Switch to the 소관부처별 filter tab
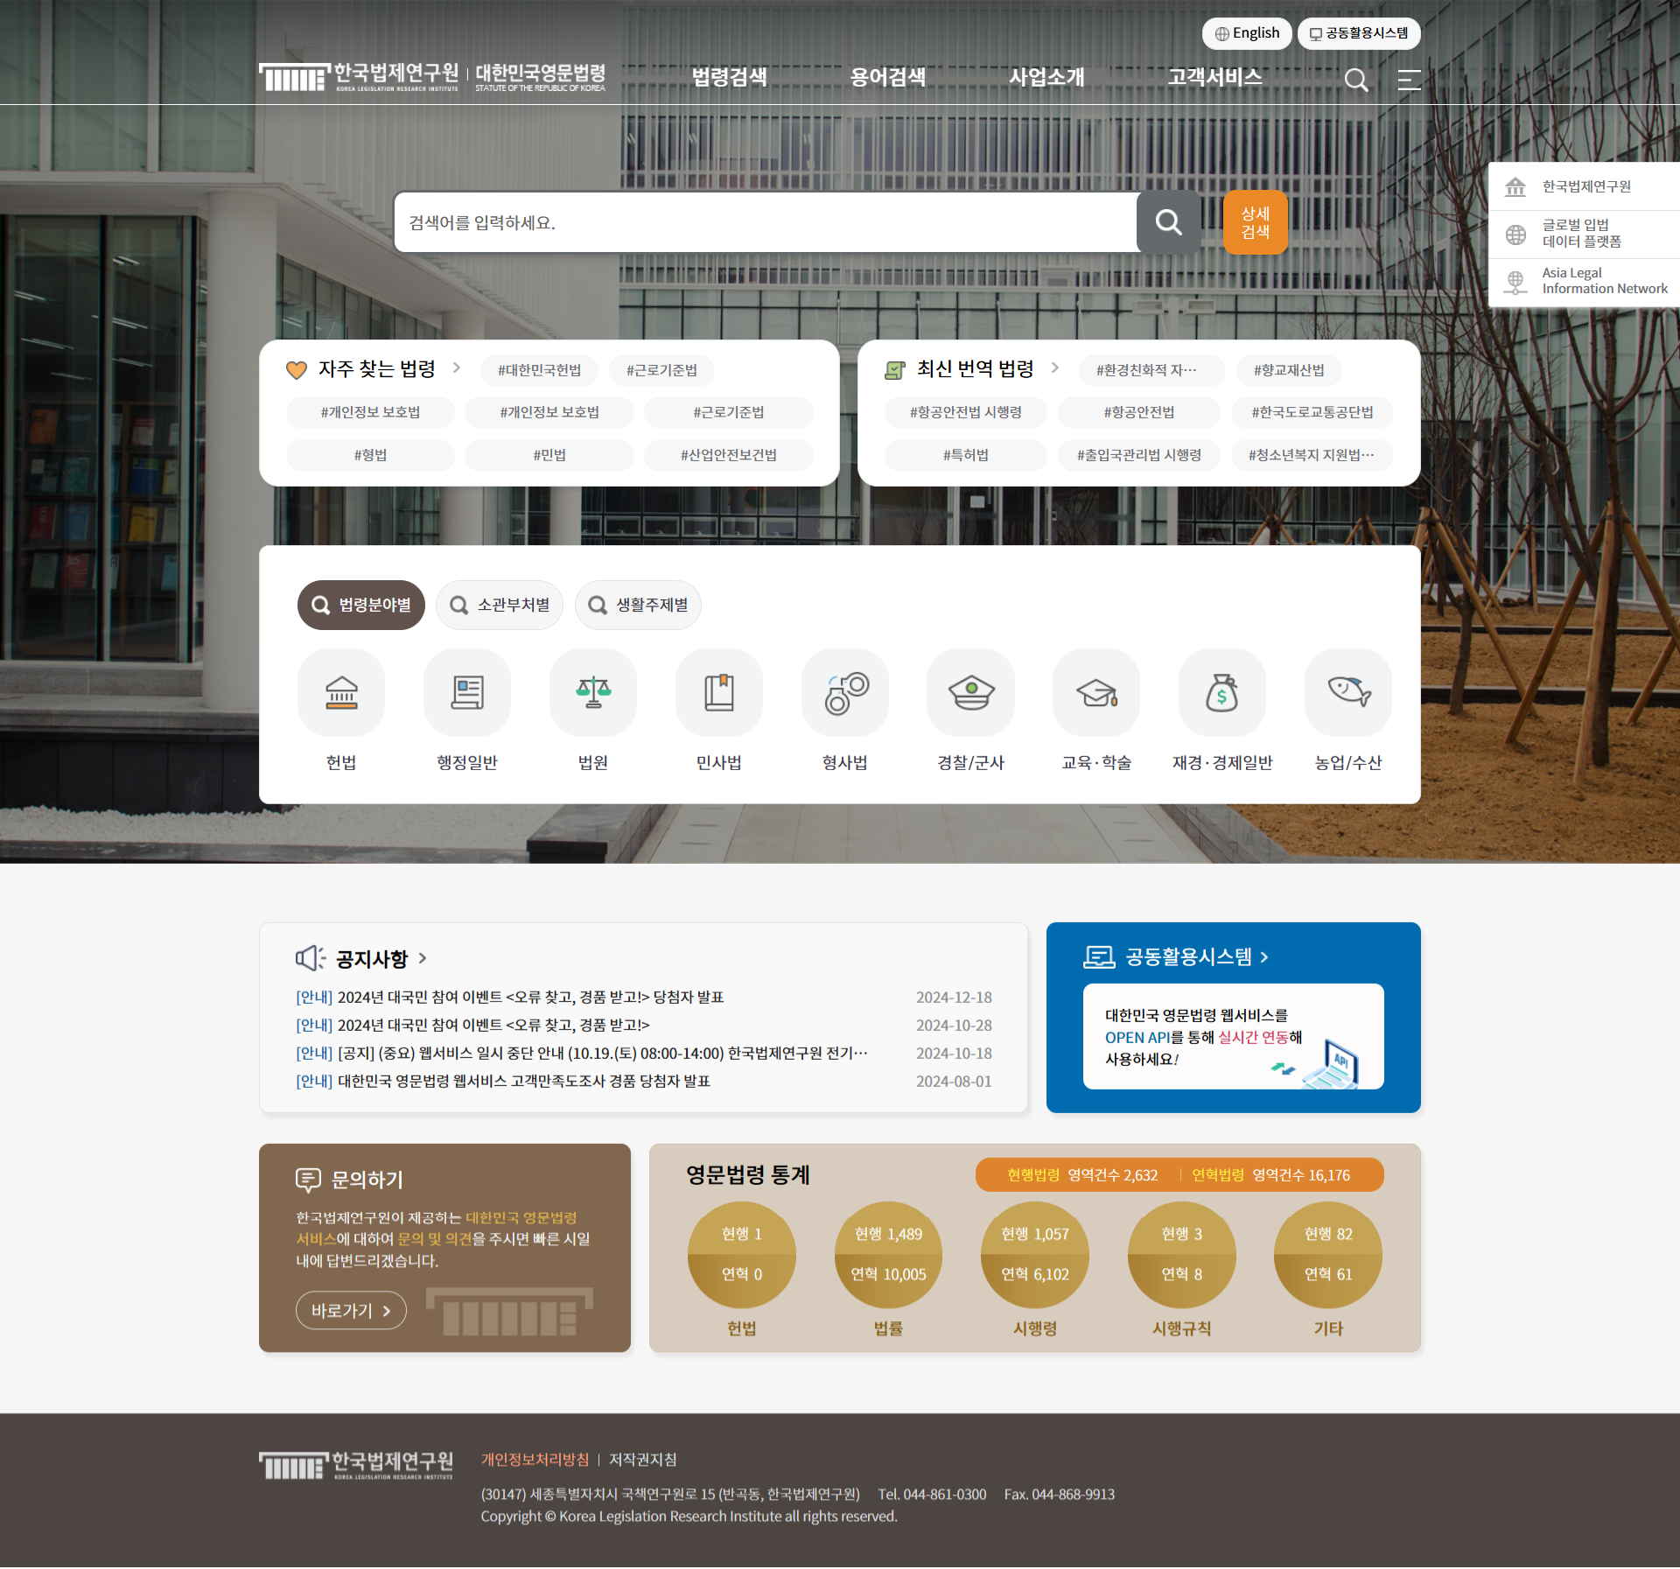Image resolution: width=1680 pixels, height=1569 pixels. click(500, 605)
